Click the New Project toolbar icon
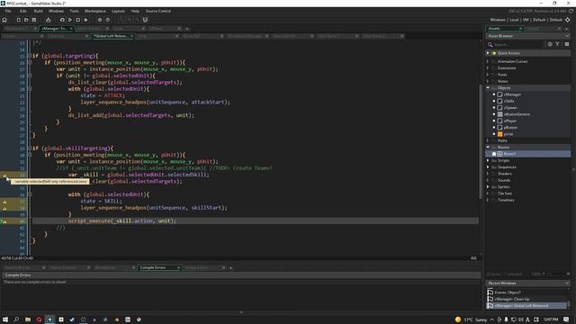The height and width of the screenshot is (324, 576). point(18,20)
